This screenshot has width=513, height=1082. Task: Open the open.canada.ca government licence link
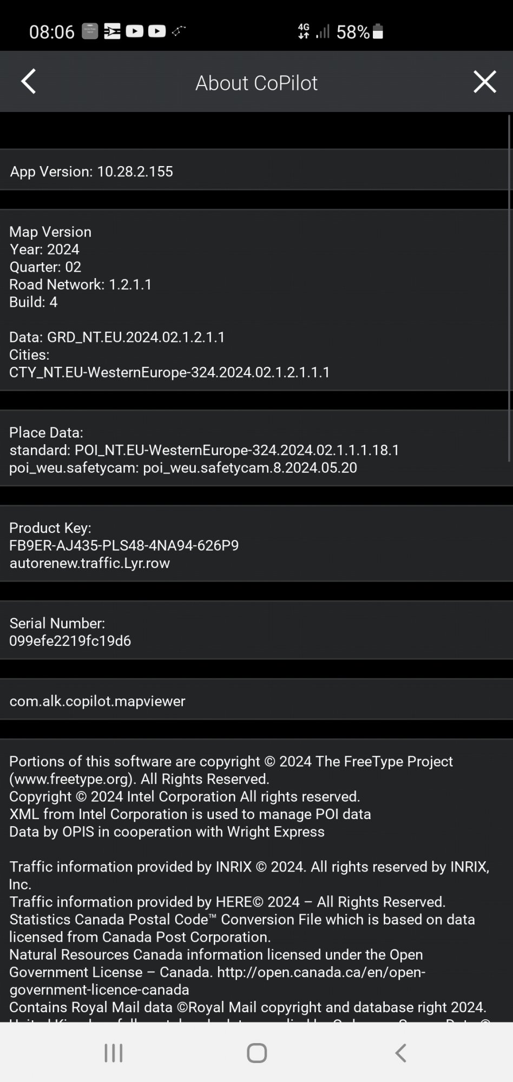[321, 972]
